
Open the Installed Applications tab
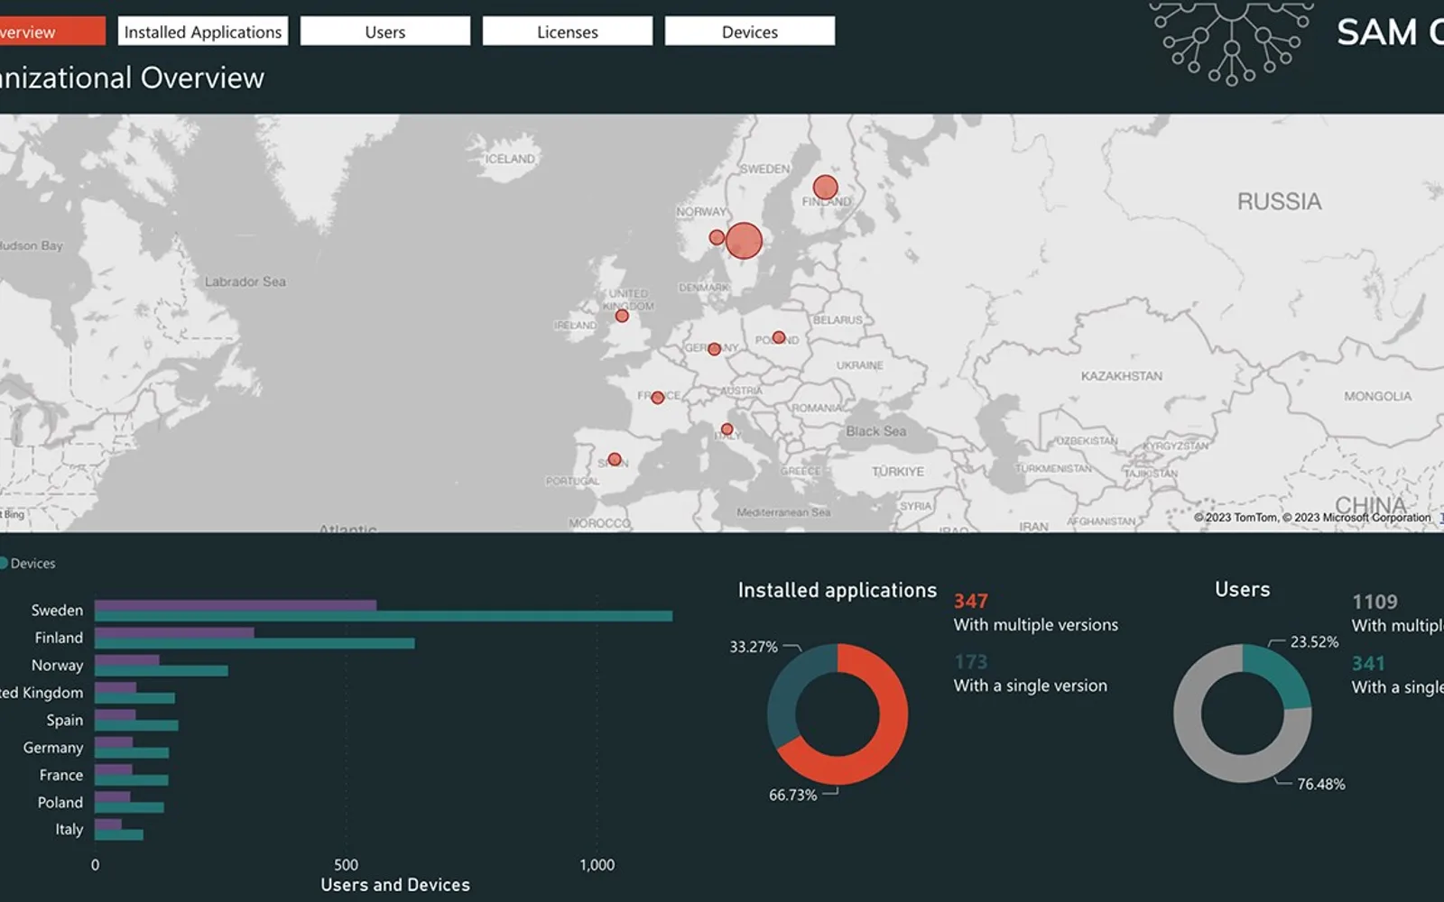click(203, 32)
